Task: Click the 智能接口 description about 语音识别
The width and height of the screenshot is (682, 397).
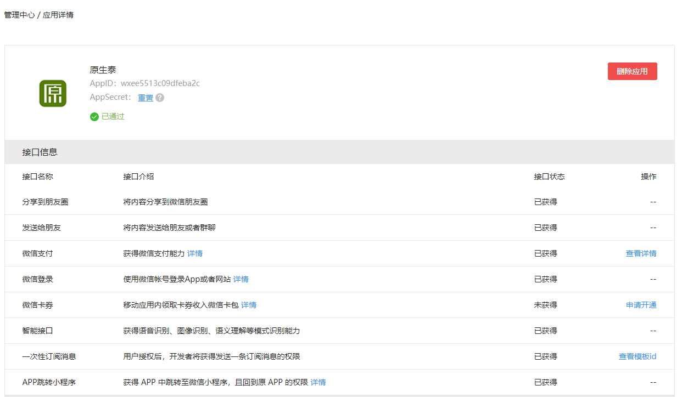Action: [x=211, y=331]
